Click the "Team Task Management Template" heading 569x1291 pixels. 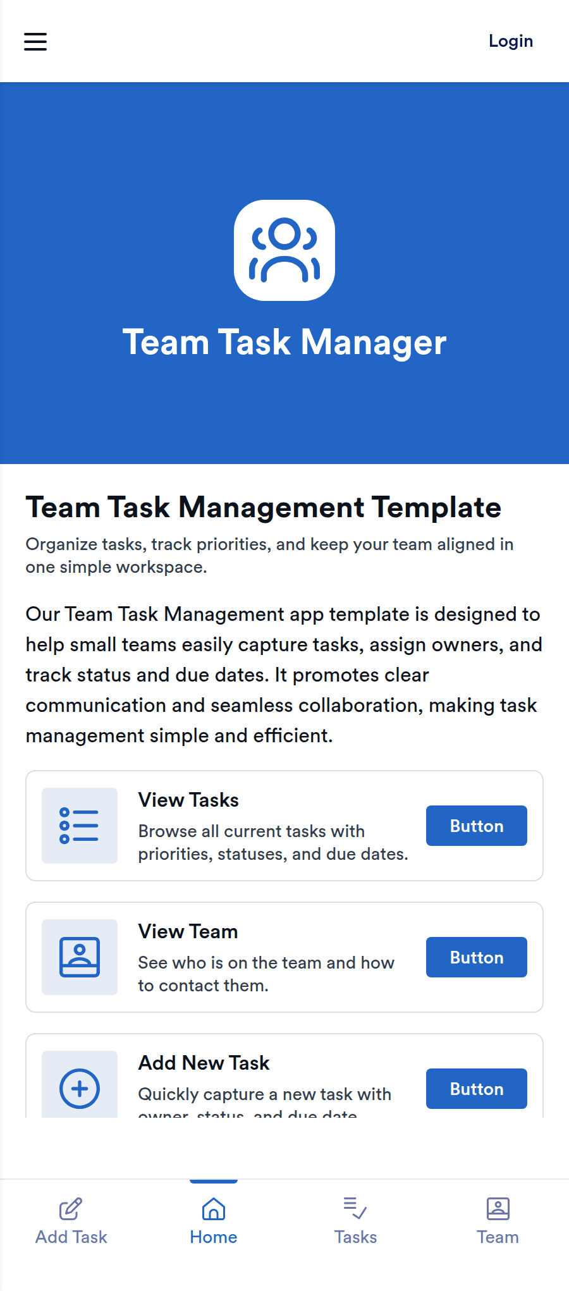[x=263, y=507]
